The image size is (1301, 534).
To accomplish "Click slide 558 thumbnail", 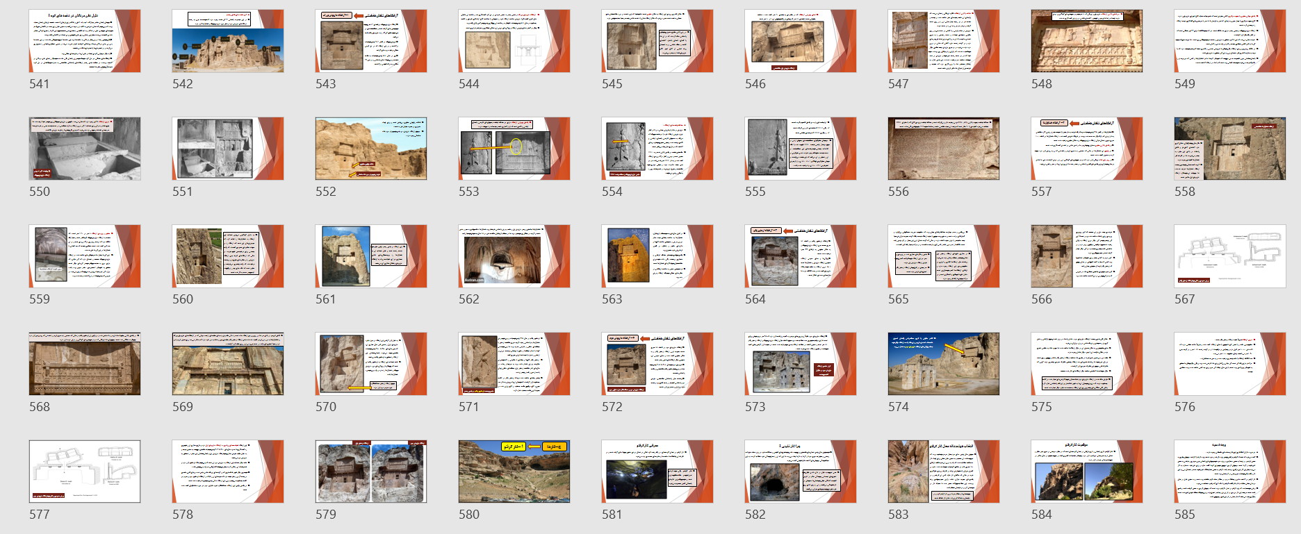I will point(1230,149).
